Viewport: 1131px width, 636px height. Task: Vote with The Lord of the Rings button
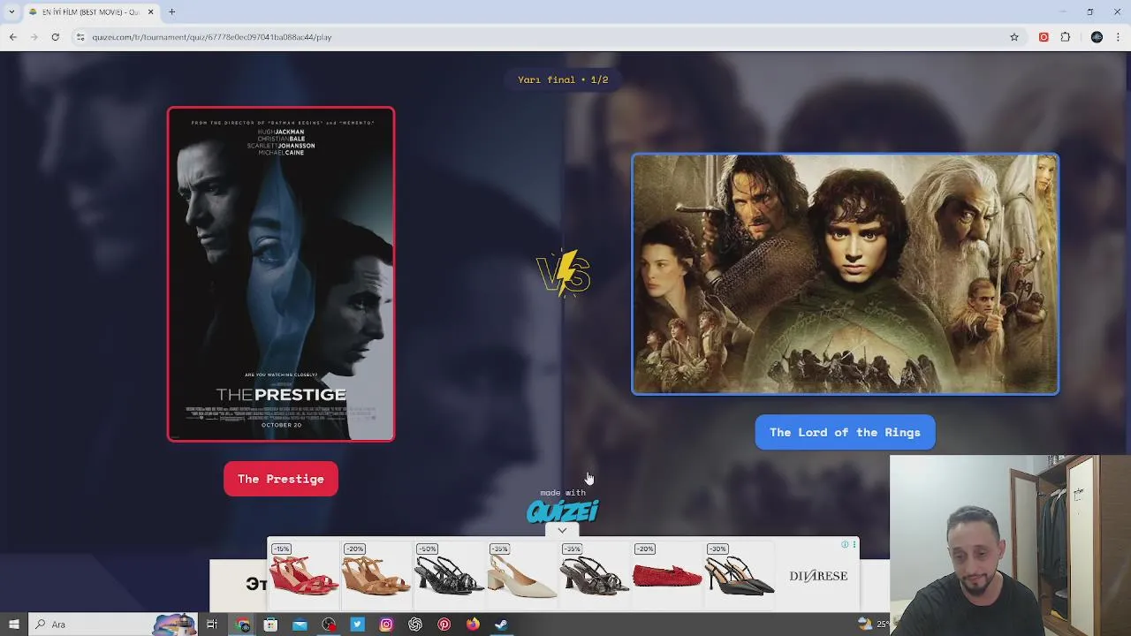point(845,432)
